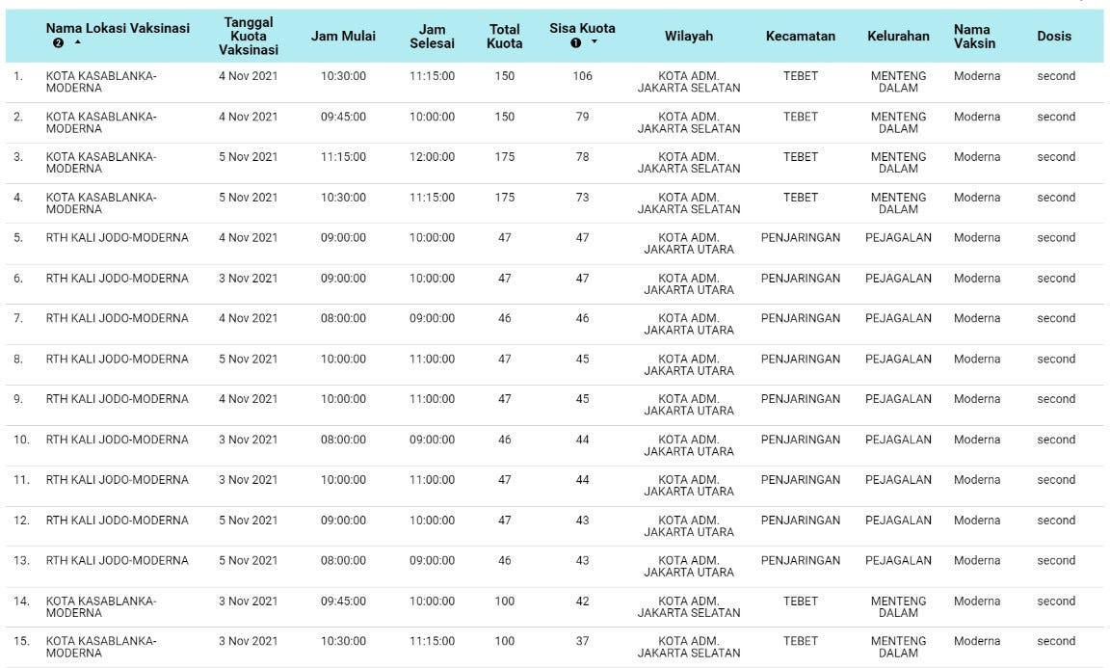Click end time 09:00:00 in row 10
The height and width of the screenshot is (668, 1110).
click(x=432, y=440)
